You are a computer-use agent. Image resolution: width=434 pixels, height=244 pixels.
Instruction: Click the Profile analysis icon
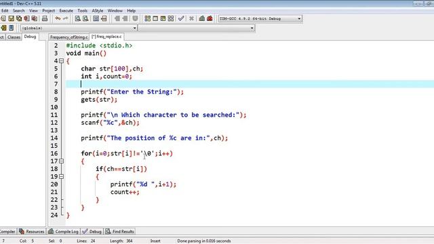[x=202, y=18]
